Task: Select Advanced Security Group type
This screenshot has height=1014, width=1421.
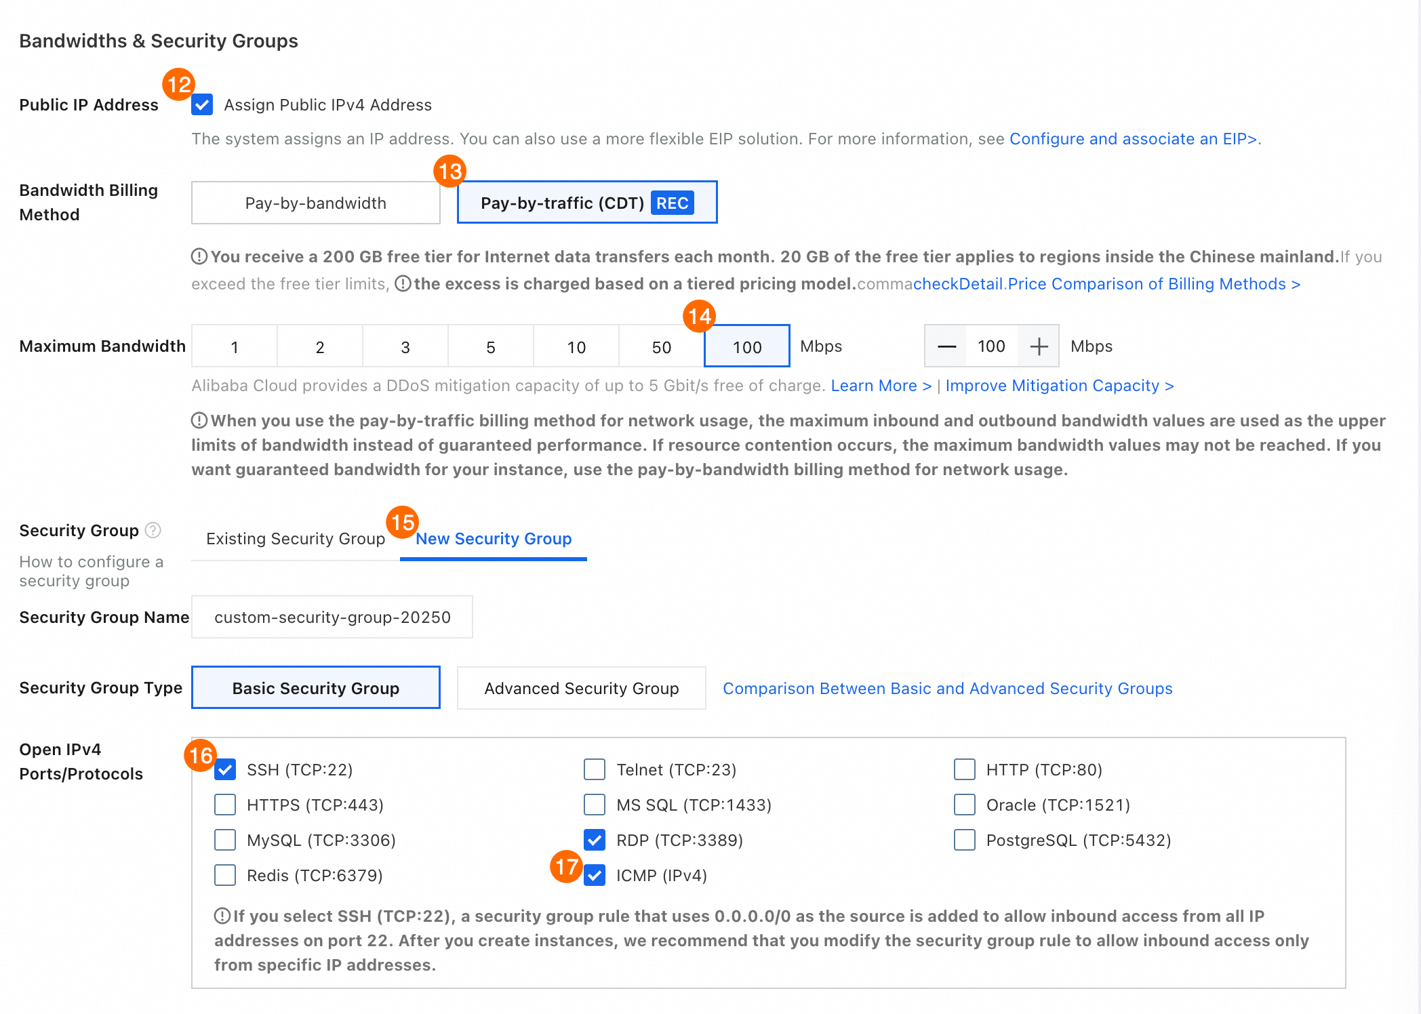Action: click(581, 688)
